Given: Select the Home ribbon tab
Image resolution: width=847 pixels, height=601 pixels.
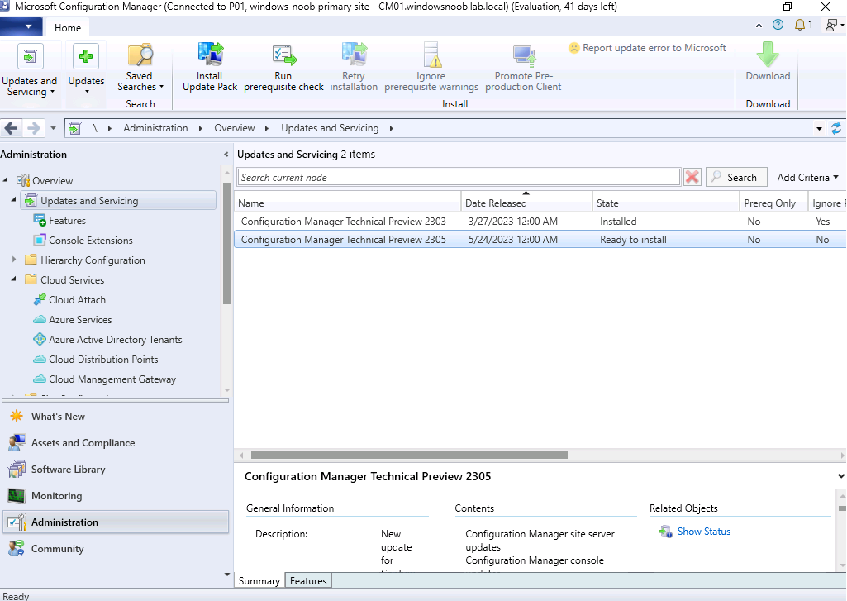Looking at the screenshot, I should (x=68, y=27).
